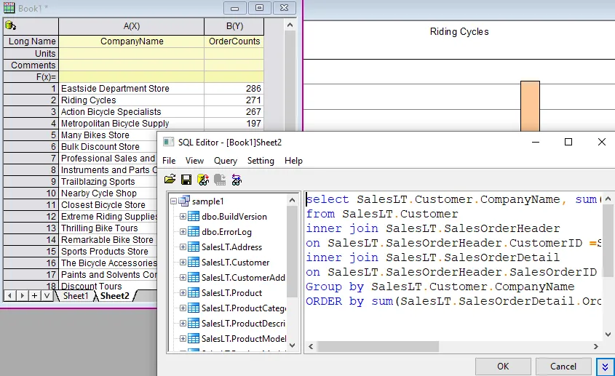Expand the dbo.ErrorLog table node

click(x=183, y=232)
